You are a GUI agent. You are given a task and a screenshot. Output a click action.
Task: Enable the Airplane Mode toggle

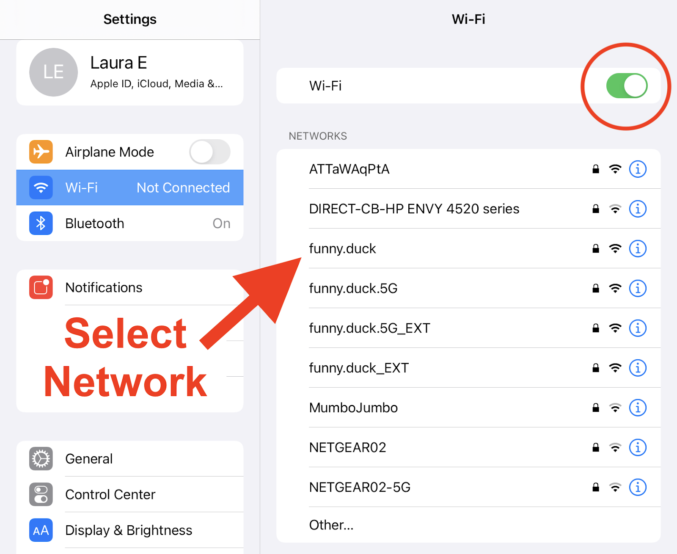point(209,152)
